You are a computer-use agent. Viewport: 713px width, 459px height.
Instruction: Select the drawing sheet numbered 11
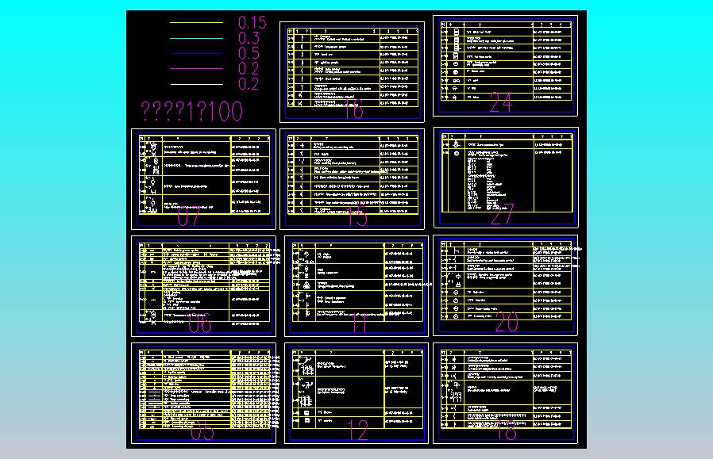(356, 286)
